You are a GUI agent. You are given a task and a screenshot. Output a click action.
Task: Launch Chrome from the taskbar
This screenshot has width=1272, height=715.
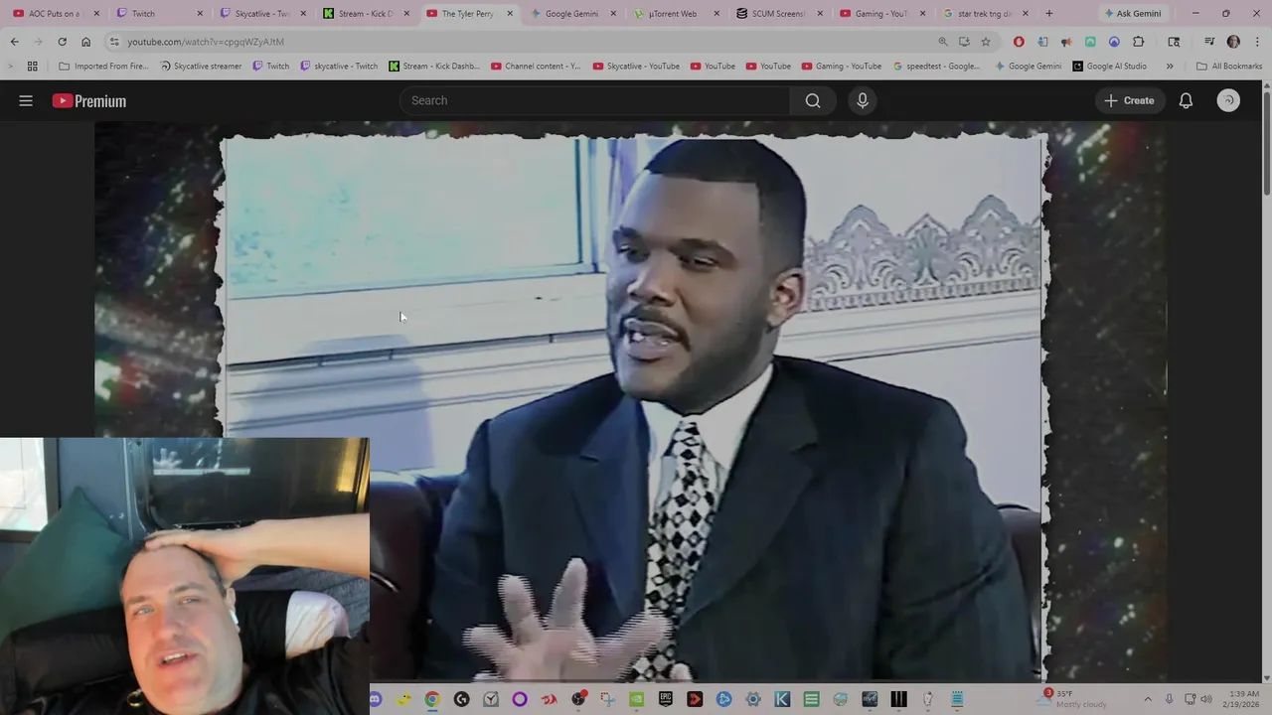coord(432,700)
